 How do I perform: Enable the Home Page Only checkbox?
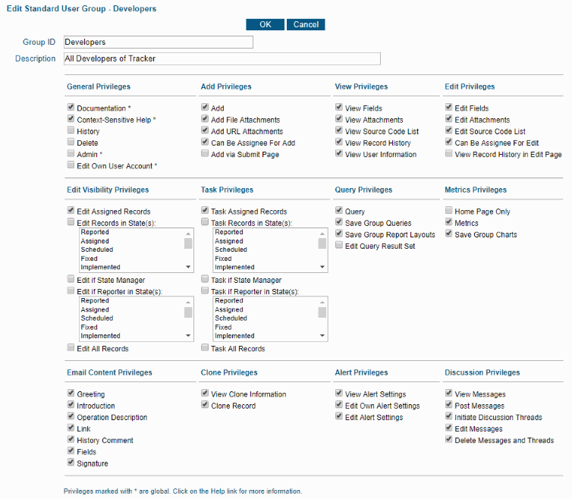pyautogui.click(x=449, y=212)
